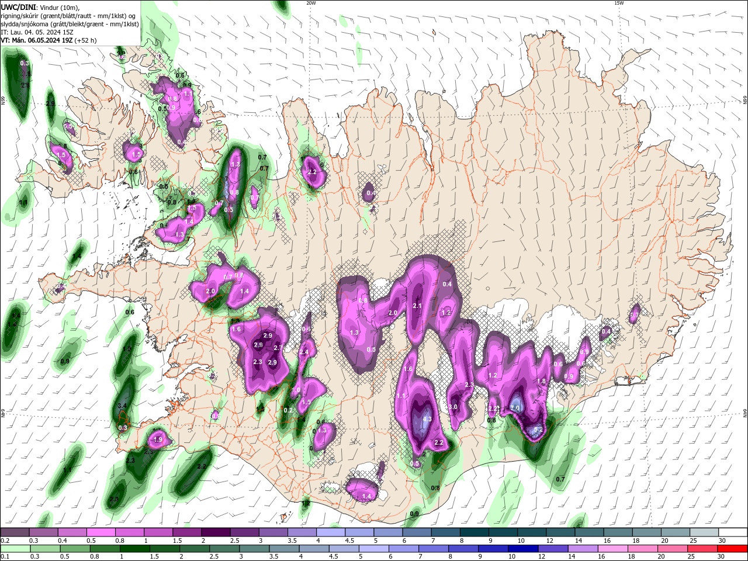Pick the magenta 1.5 snow legend swatch
This screenshot has height=561, width=748.
pyautogui.click(x=188, y=532)
